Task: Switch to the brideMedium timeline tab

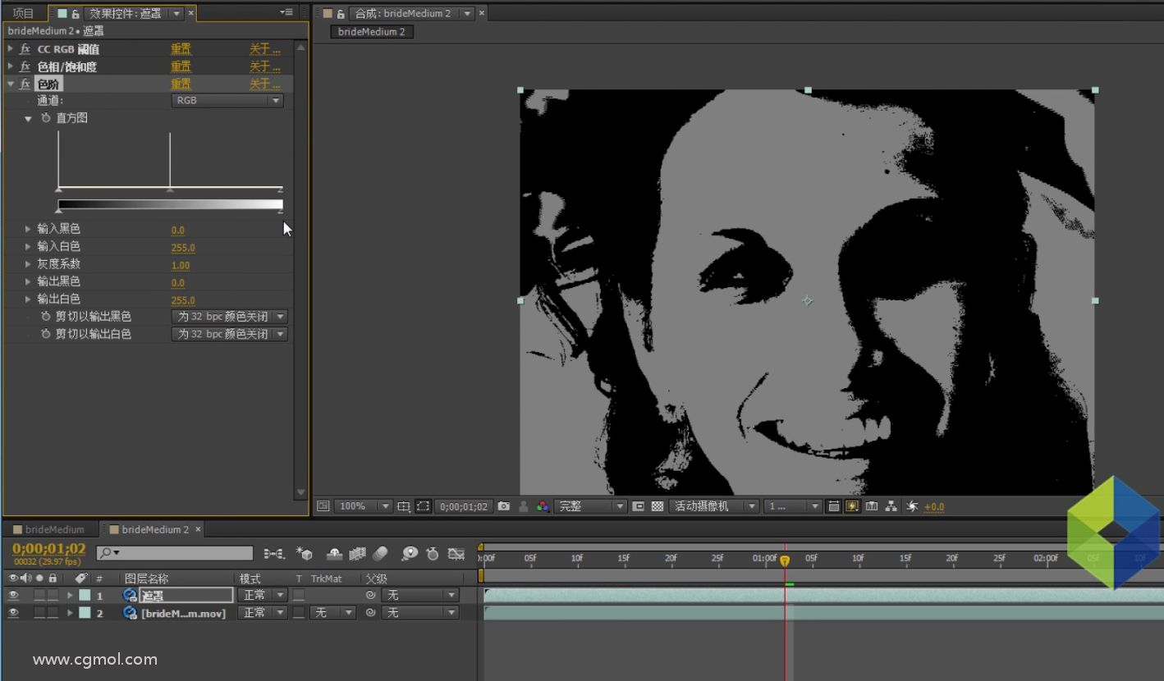Action: tap(54, 529)
